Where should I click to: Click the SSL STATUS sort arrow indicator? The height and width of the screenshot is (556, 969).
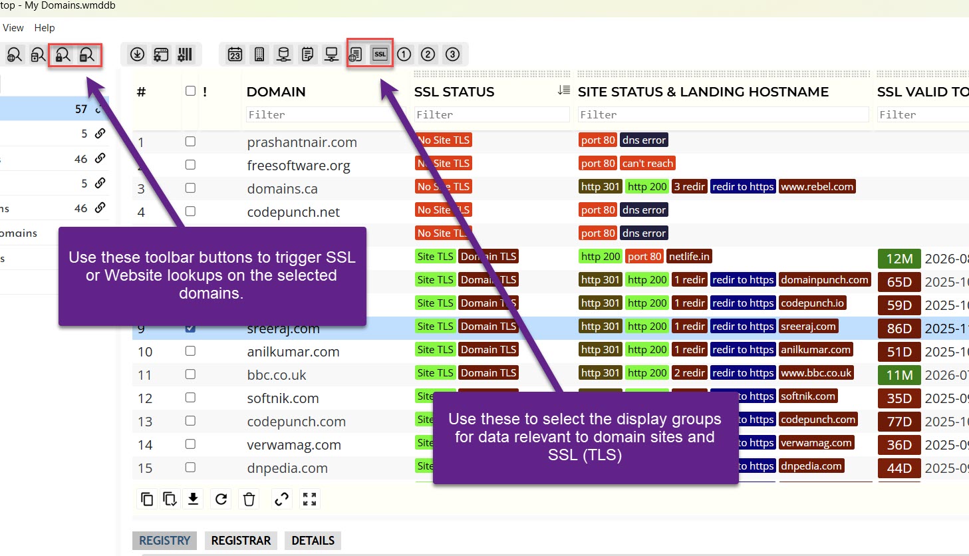(x=563, y=90)
